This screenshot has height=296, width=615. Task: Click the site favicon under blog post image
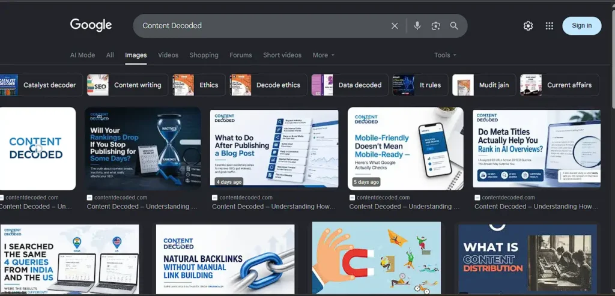(214, 198)
